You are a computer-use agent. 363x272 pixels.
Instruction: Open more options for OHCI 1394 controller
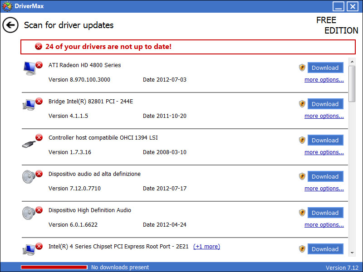coord(324,152)
